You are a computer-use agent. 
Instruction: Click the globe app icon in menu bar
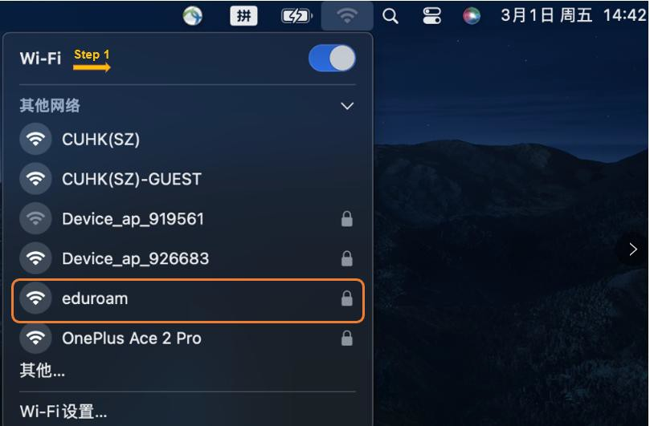(x=192, y=17)
